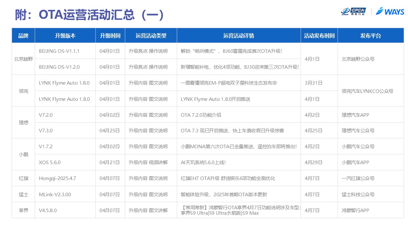Viewport: 408px width, 229px height.
Task: Click the 运营活动类型 column header
Action: pos(151,36)
